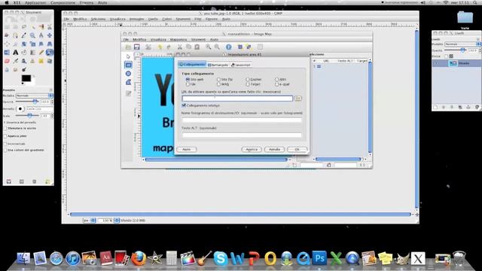This screenshot has height=271, width=482.
Task: Click the browse button beside URL field
Action: 297,99
